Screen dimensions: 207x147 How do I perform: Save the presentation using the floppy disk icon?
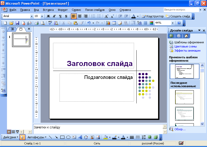(17, 23)
